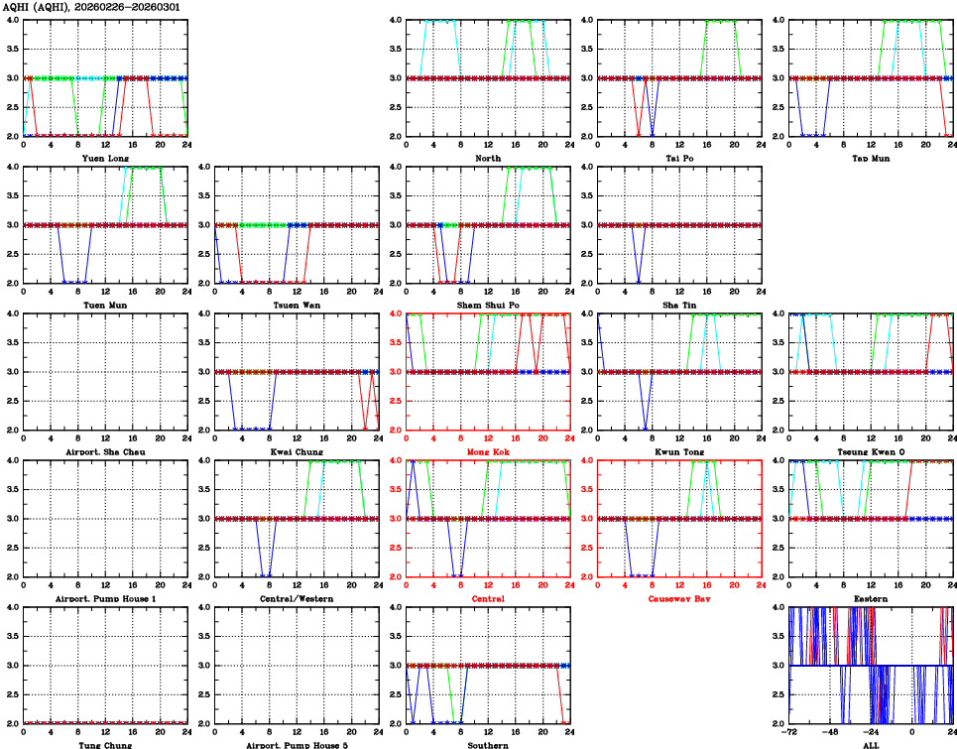The height and width of the screenshot is (749, 957).
Task: Select the Tai Po chart
Action: click(x=679, y=78)
